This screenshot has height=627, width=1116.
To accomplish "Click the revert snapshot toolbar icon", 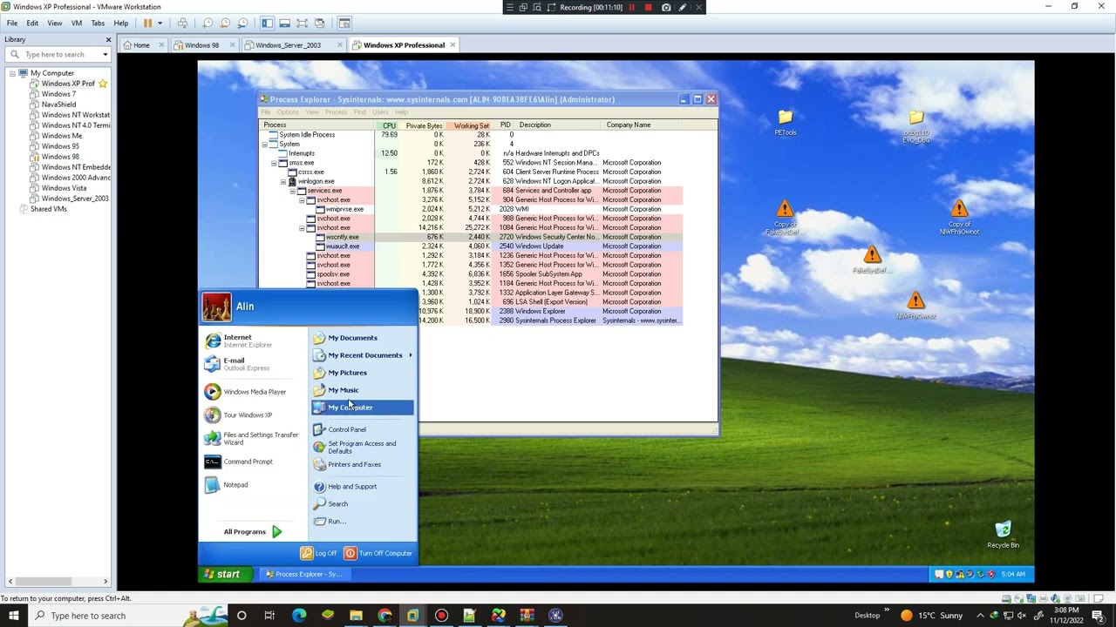I will click(x=225, y=24).
